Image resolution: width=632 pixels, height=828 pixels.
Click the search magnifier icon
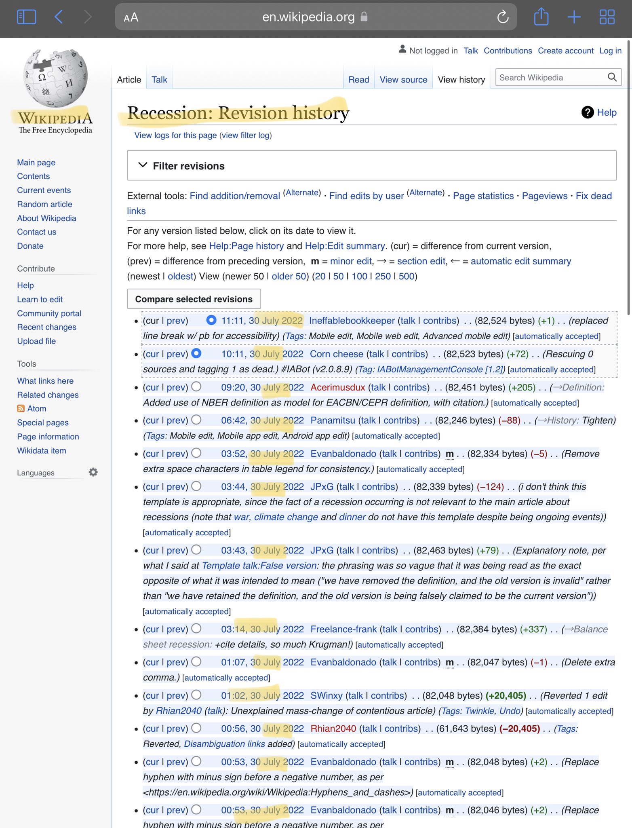click(x=612, y=77)
